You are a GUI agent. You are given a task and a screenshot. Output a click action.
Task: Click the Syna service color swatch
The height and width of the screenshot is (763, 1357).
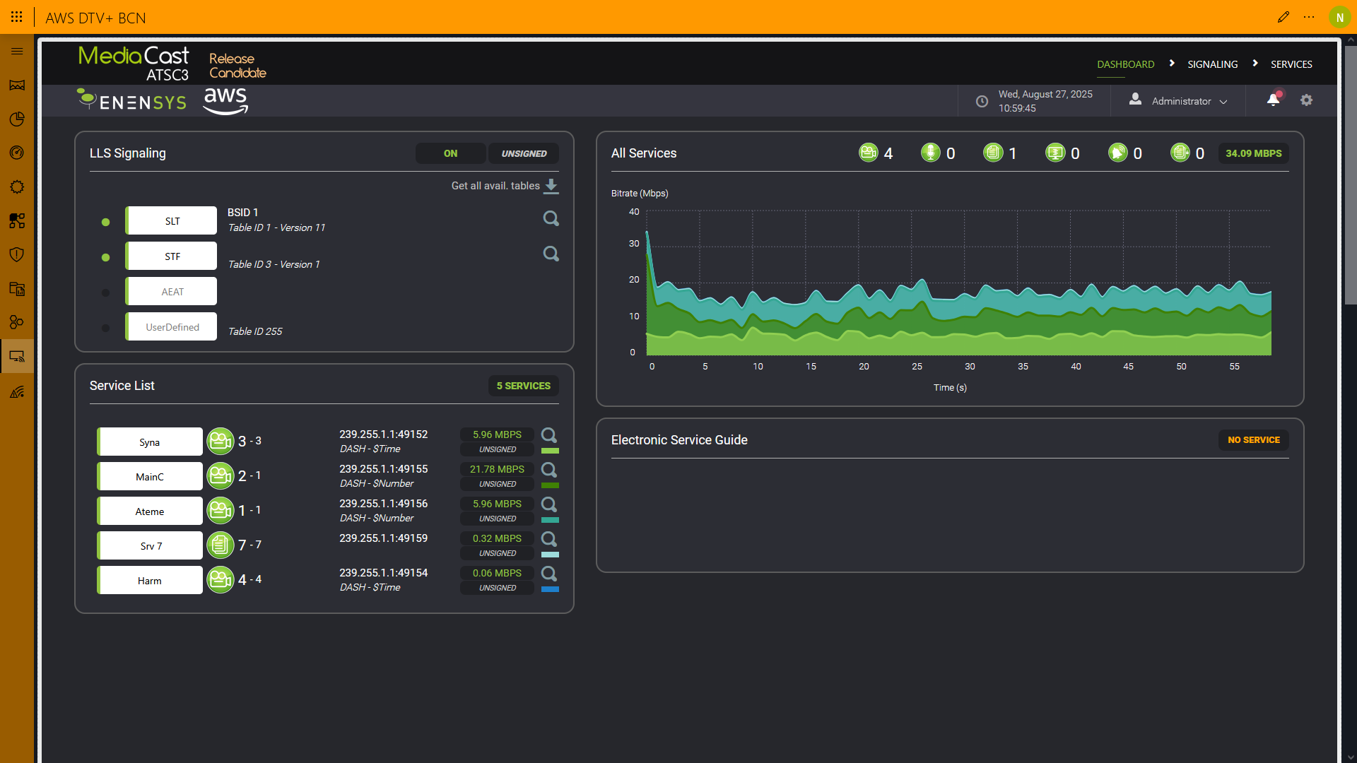[550, 451]
